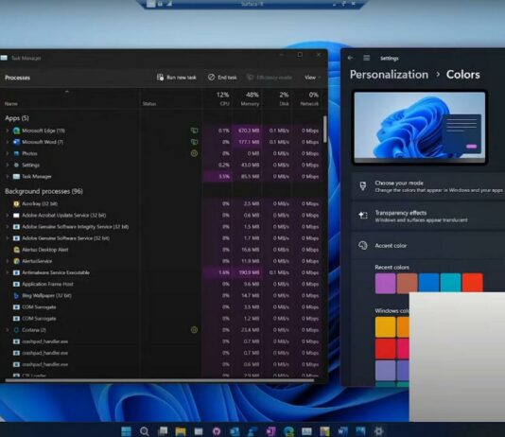The image size is (505, 437).
Task: Click efficiency mode leaf icon on Word row
Action: click(194, 142)
